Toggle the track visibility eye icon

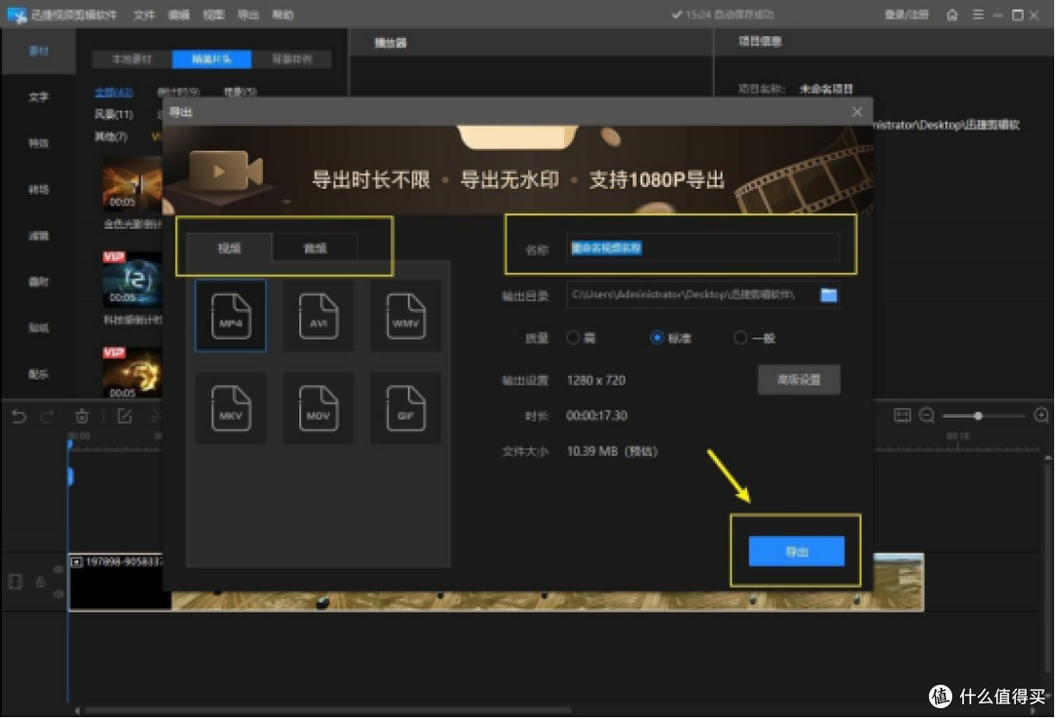tap(59, 569)
